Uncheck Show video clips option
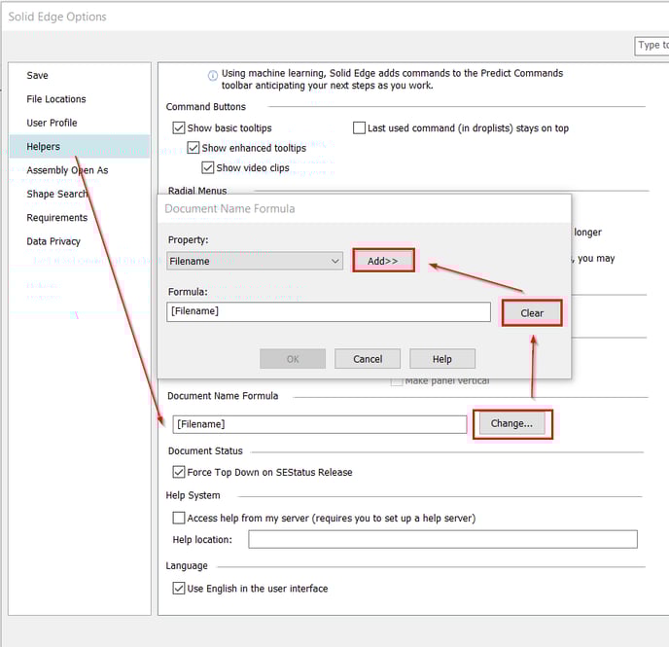Image resolution: width=669 pixels, height=647 pixels. tap(208, 167)
